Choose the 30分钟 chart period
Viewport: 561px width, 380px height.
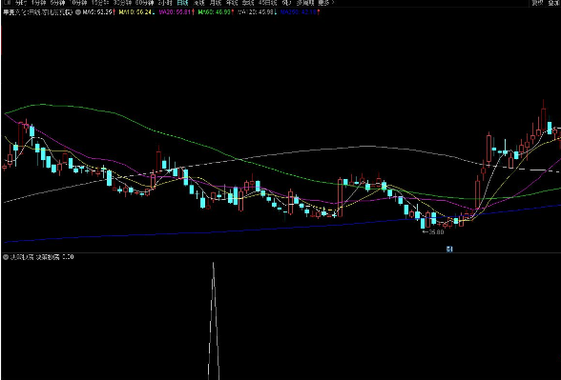(x=122, y=3)
